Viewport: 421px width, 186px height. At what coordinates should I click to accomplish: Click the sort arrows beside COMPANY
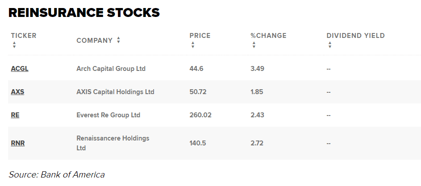(x=118, y=40)
